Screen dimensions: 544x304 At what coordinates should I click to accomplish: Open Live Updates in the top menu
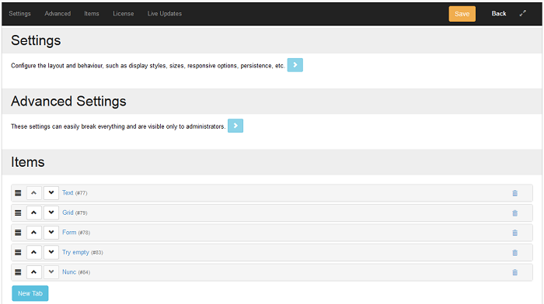165,13
